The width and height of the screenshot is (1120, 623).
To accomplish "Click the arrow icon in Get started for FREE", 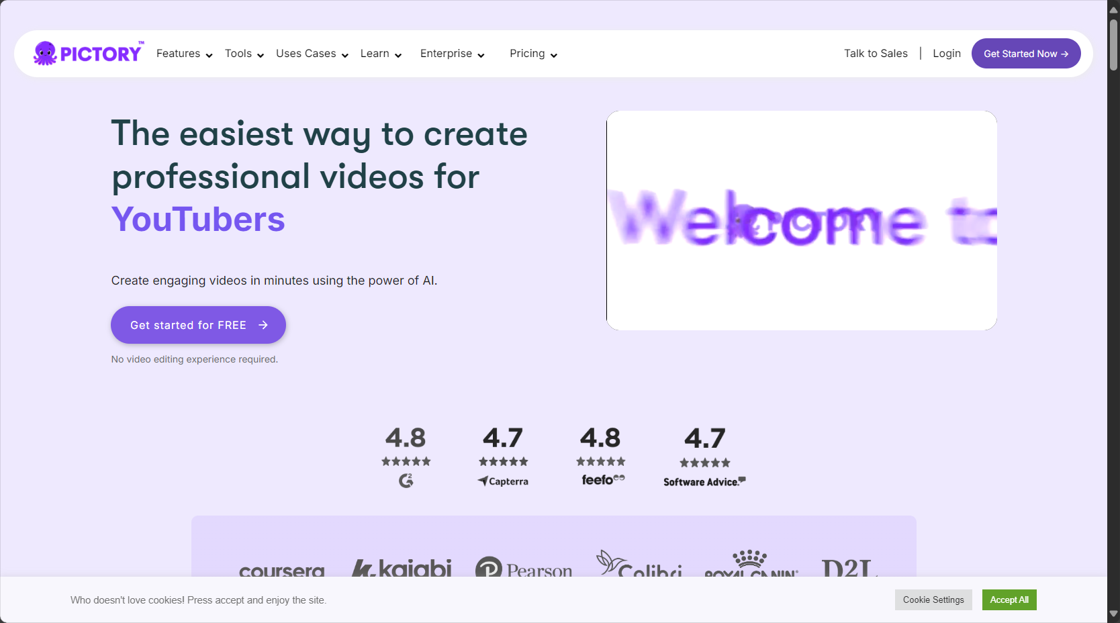I will 263,325.
